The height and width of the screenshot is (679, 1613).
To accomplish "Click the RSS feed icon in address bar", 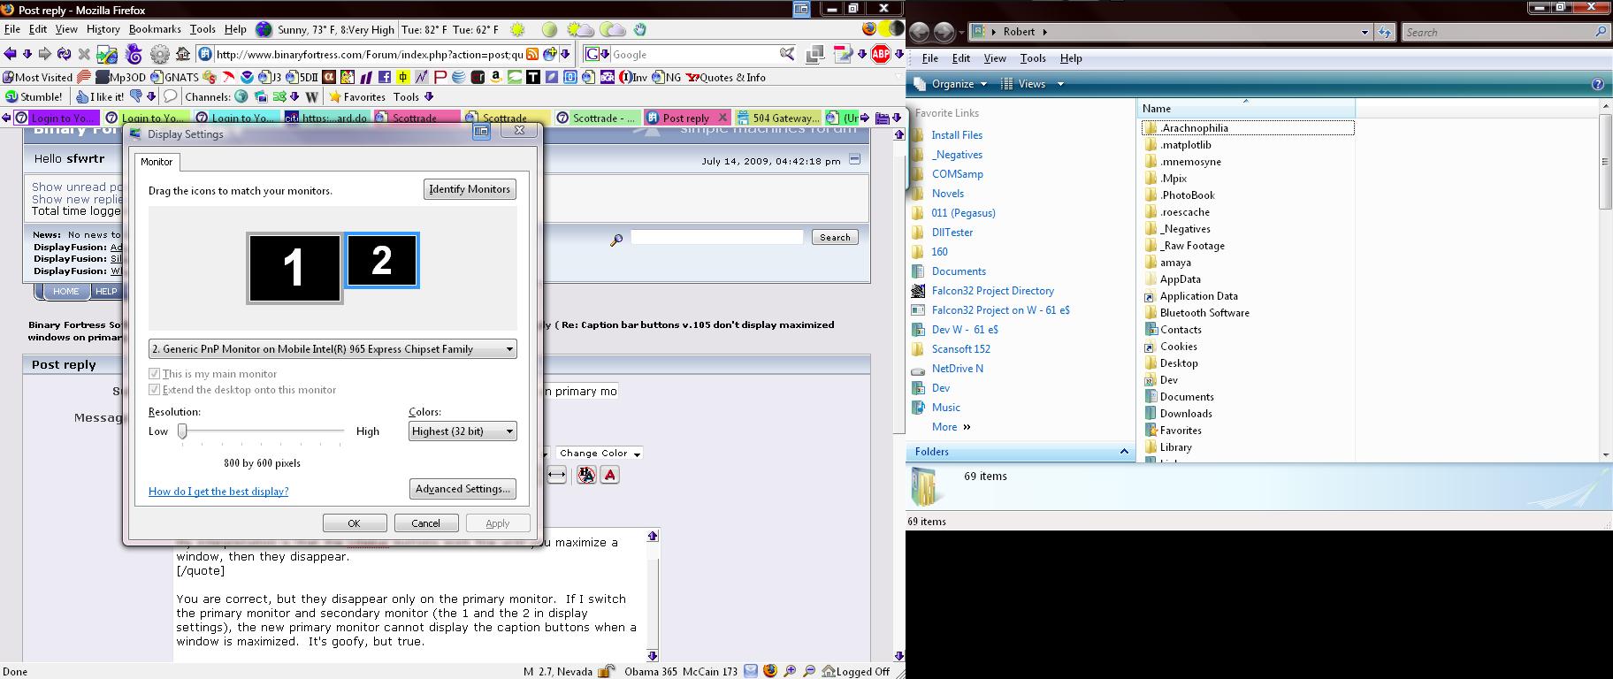I will [533, 54].
